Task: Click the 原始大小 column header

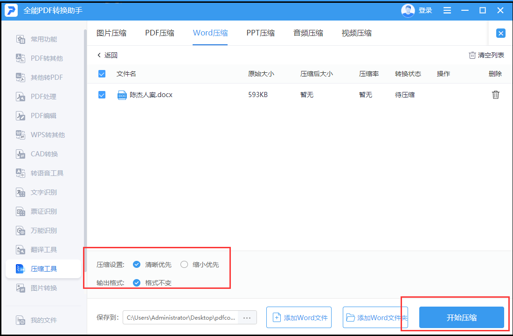Action: 261,74
